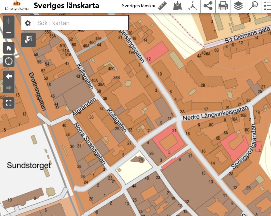Locate my position with crosshair button
Viewport: 271px width, 216px height.
pyautogui.click(x=9, y=61)
